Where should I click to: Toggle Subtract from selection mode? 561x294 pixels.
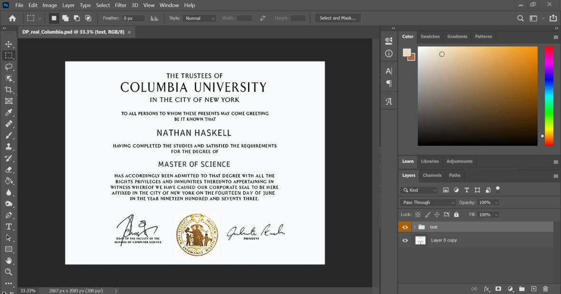click(x=77, y=18)
